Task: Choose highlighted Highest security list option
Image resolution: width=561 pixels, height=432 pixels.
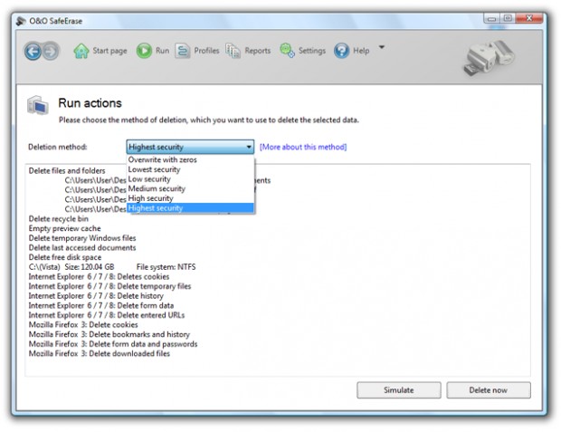Action: (190, 208)
